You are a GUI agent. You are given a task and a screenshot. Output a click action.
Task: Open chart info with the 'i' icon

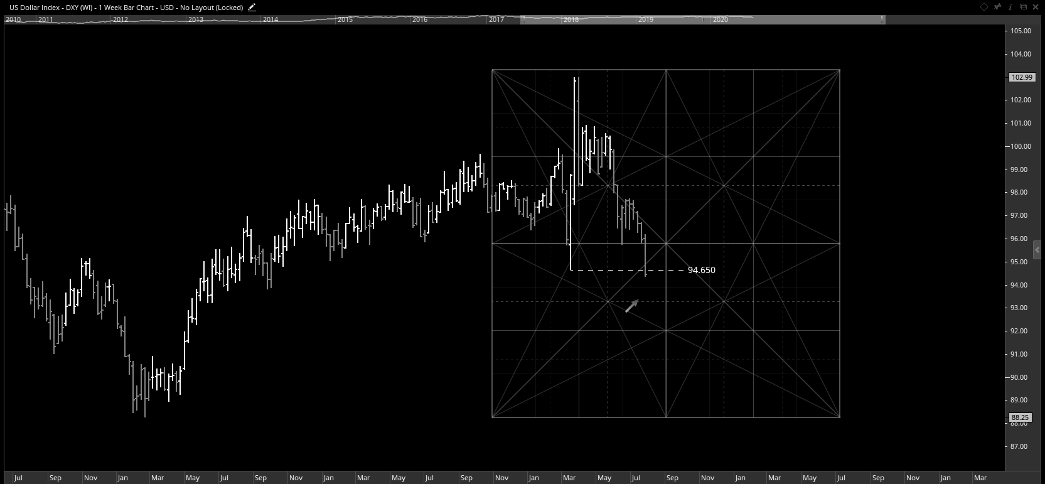click(1010, 7)
